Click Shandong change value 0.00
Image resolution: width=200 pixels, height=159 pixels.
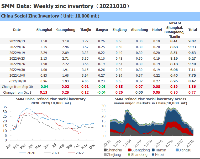(x=139, y=92)
